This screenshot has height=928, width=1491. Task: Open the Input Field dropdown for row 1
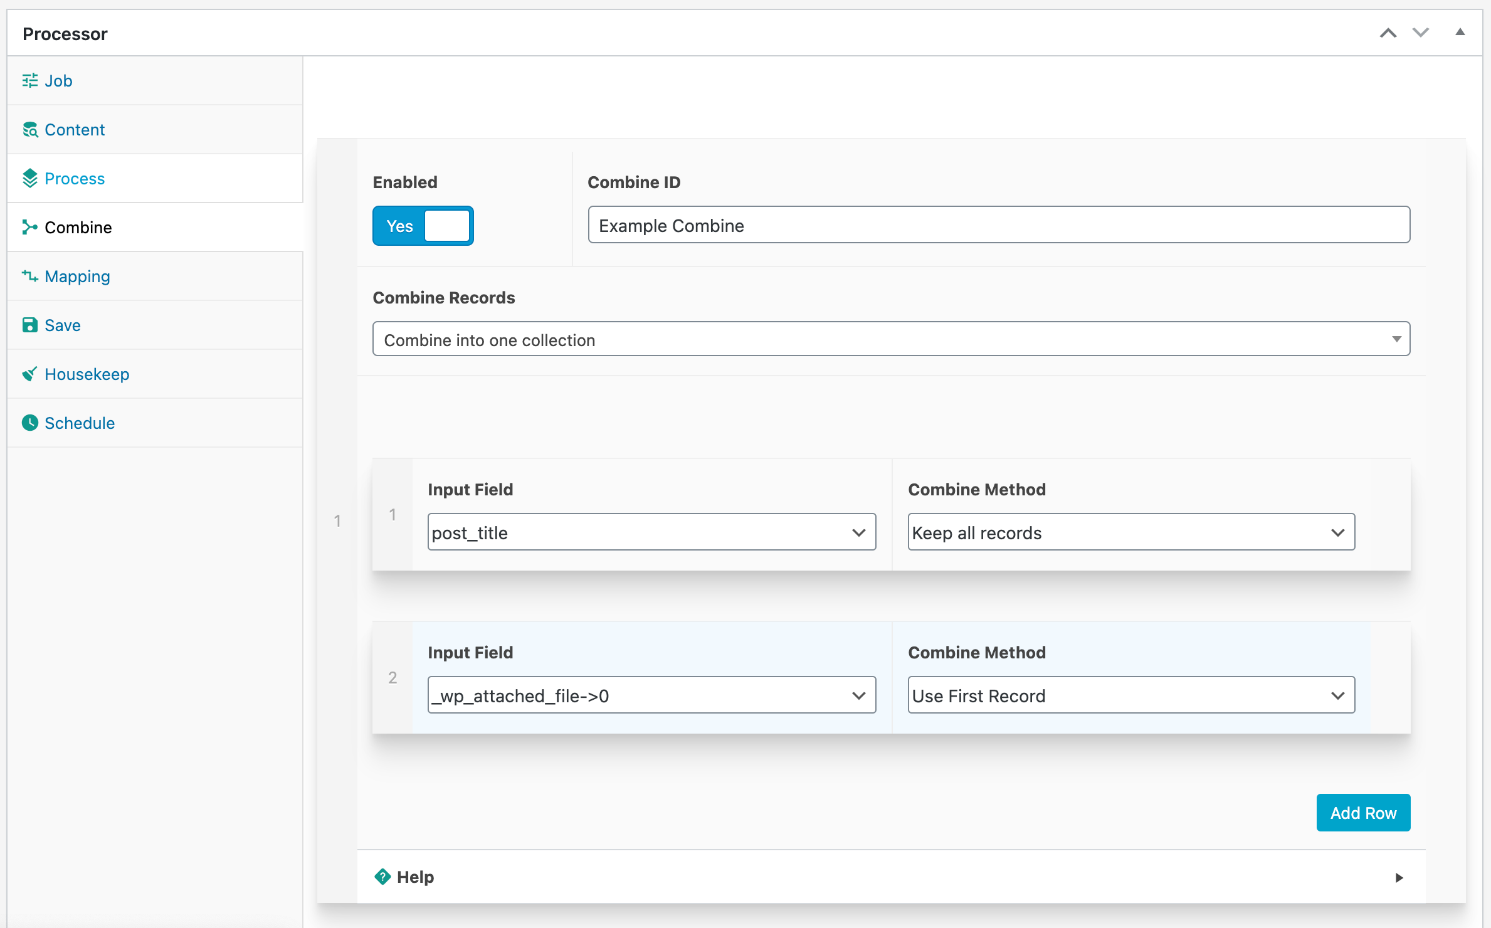(650, 532)
